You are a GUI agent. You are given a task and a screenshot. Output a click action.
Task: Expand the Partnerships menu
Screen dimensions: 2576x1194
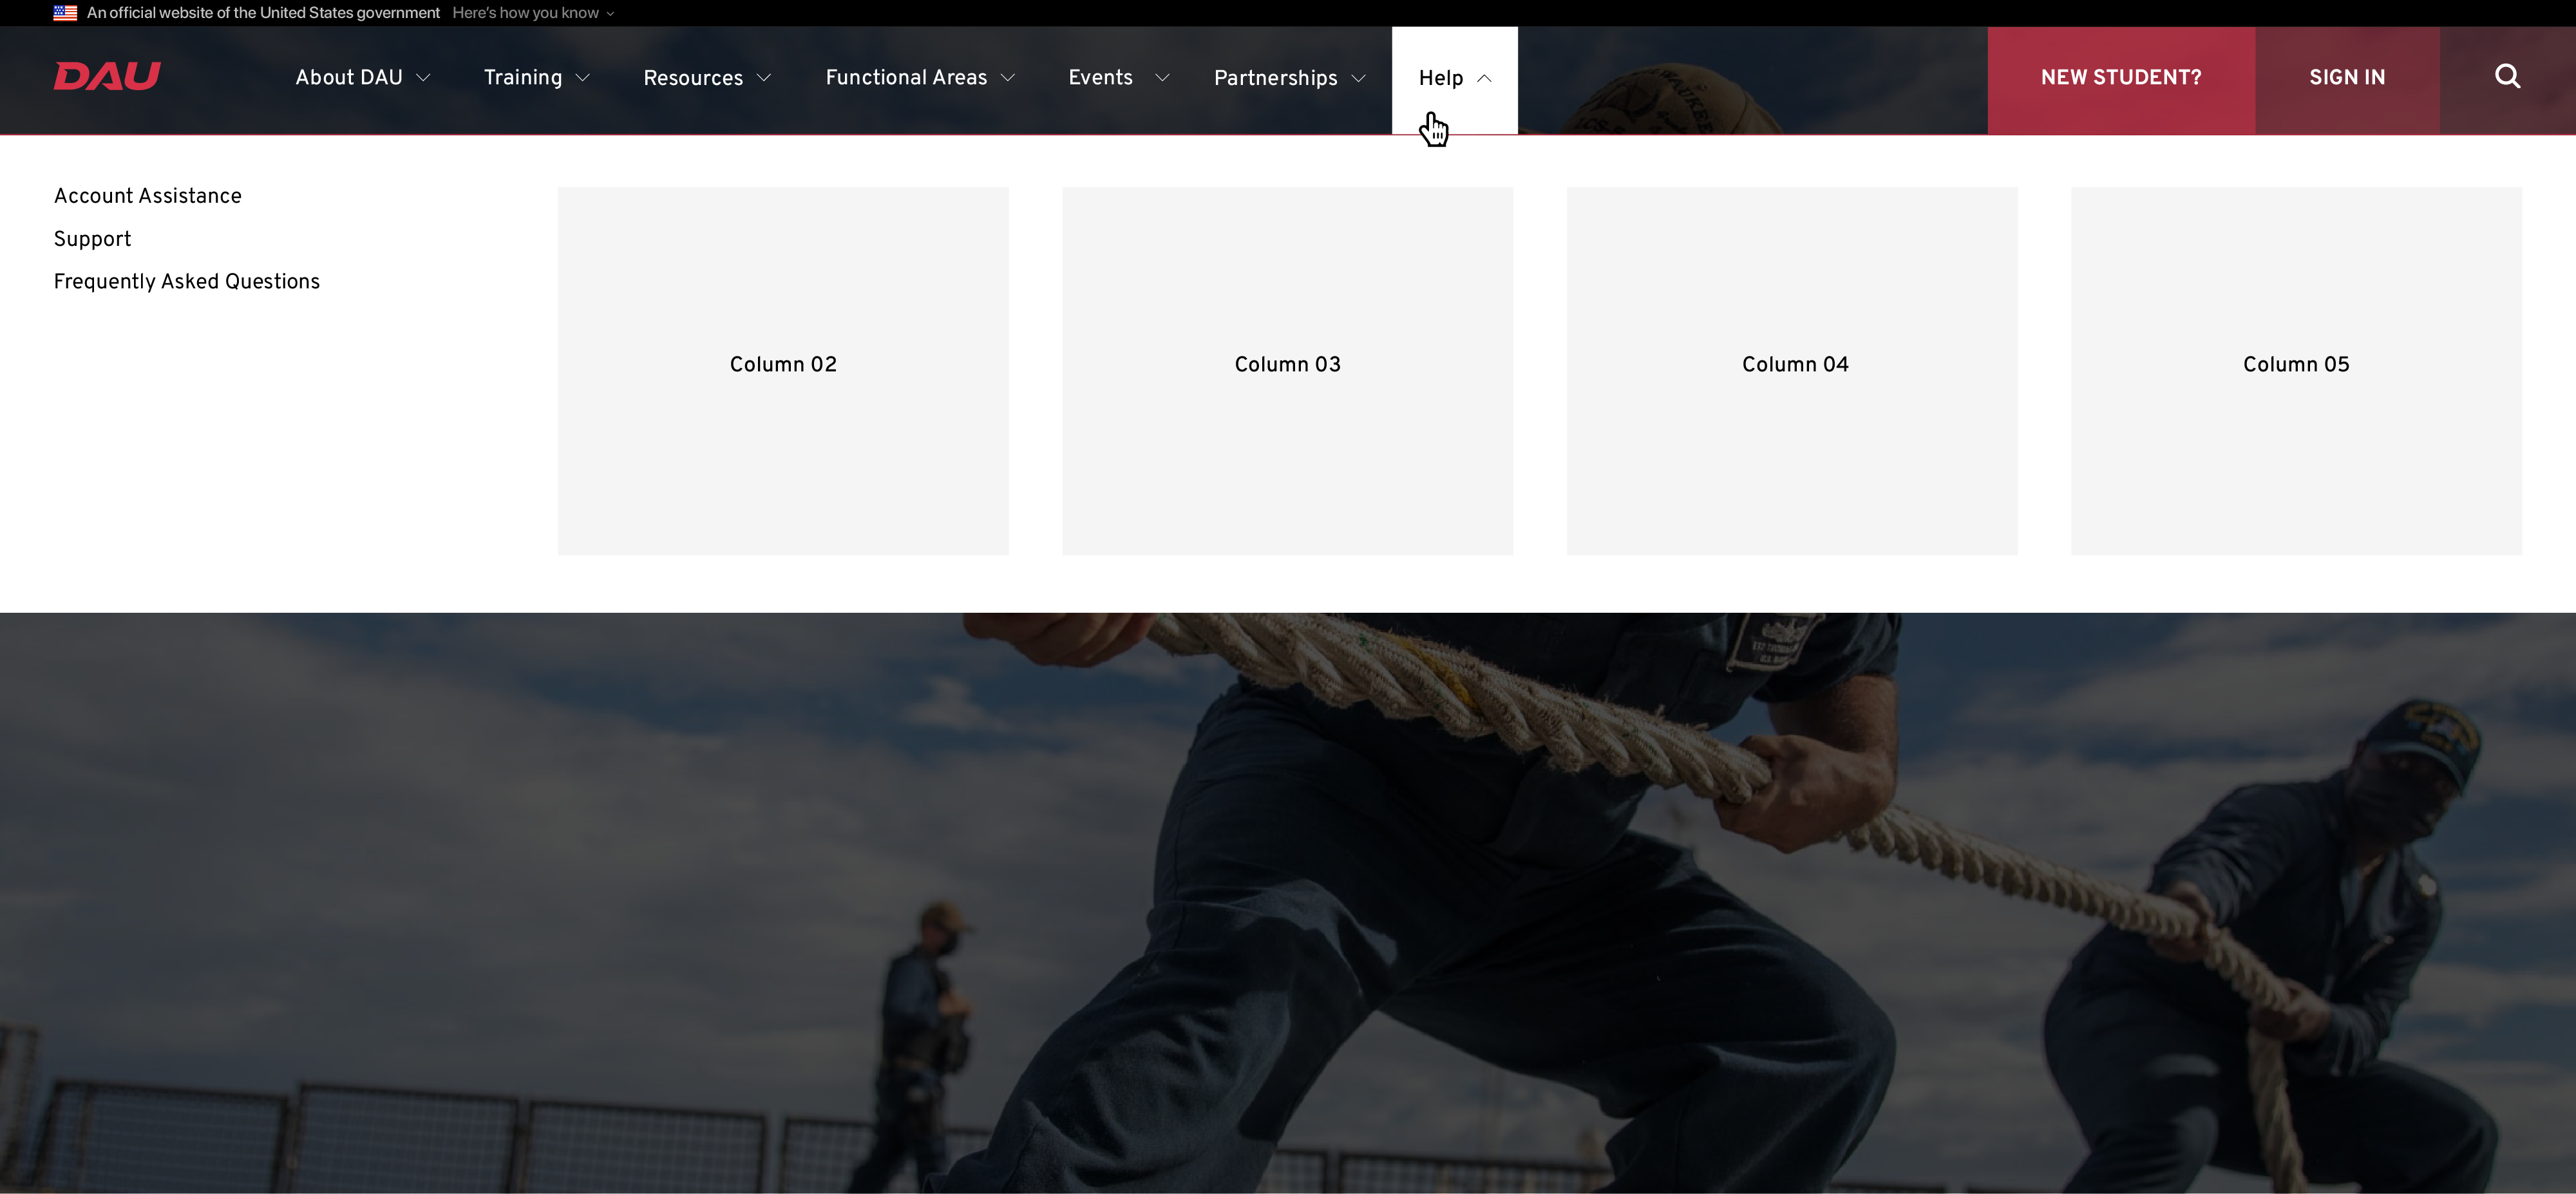(1290, 78)
